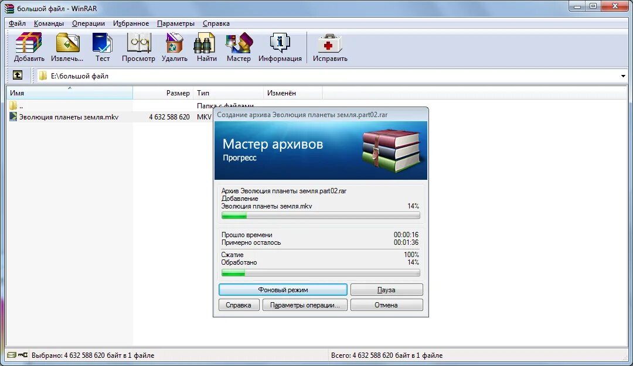Expand the address bar path dropdown arrow
Screen dimensions: 633x366
click(623, 76)
